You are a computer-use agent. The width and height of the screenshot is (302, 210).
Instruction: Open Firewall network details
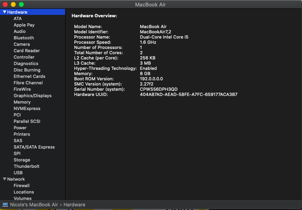click(x=22, y=186)
